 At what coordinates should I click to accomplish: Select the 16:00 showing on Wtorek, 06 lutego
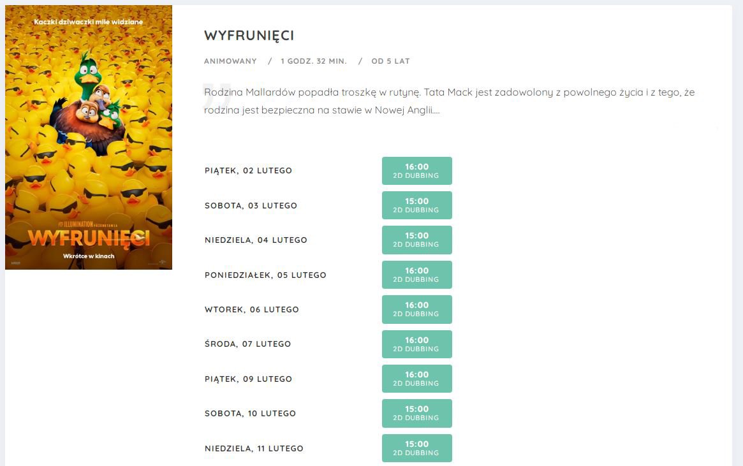(x=417, y=309)
